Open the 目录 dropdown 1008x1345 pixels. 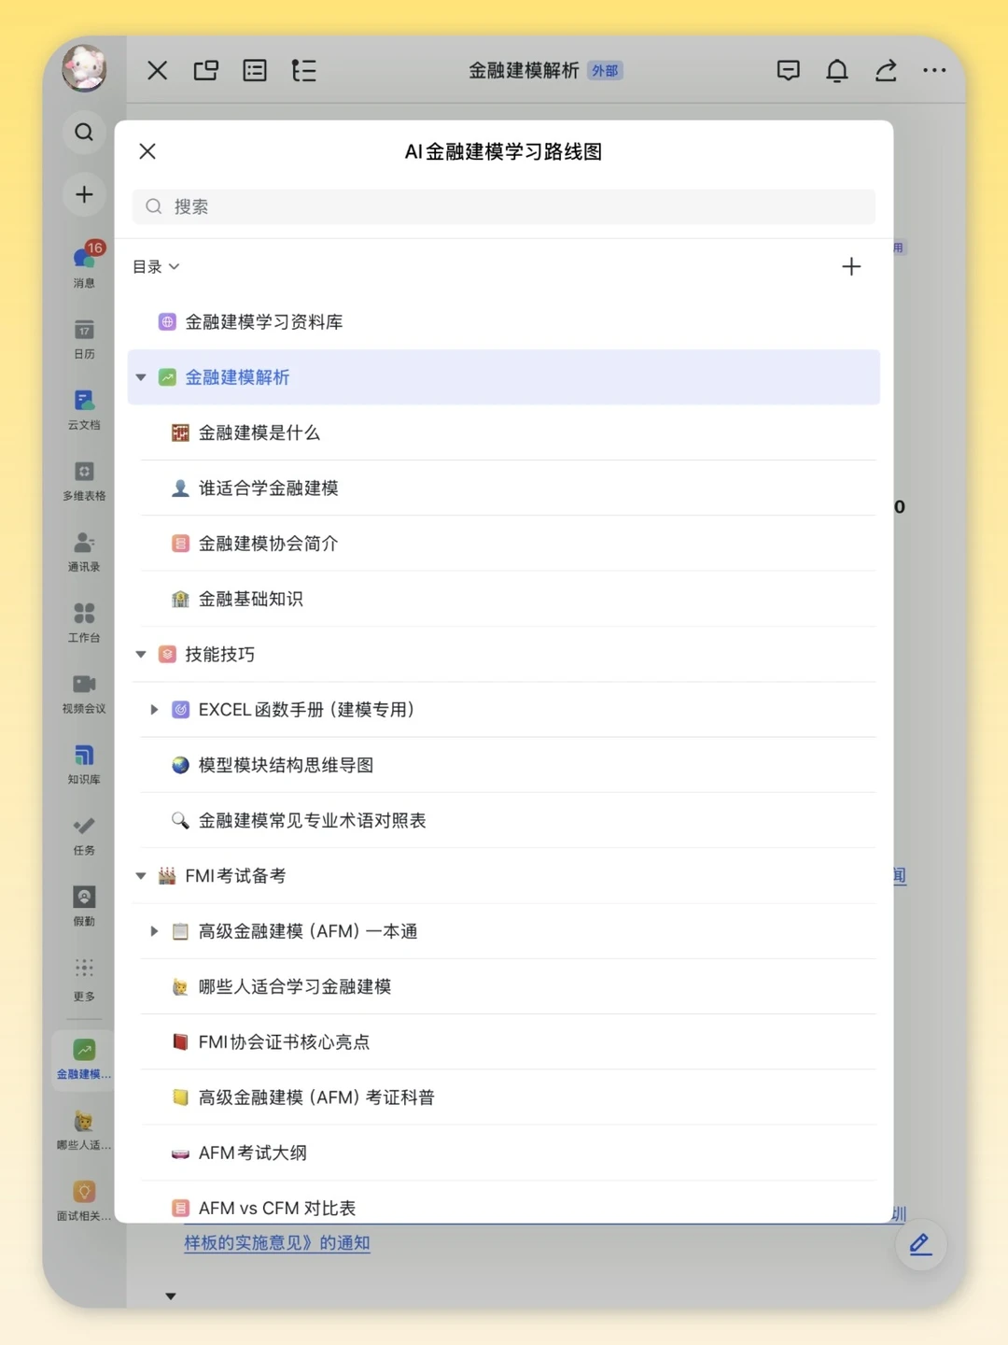coord(156,267)
